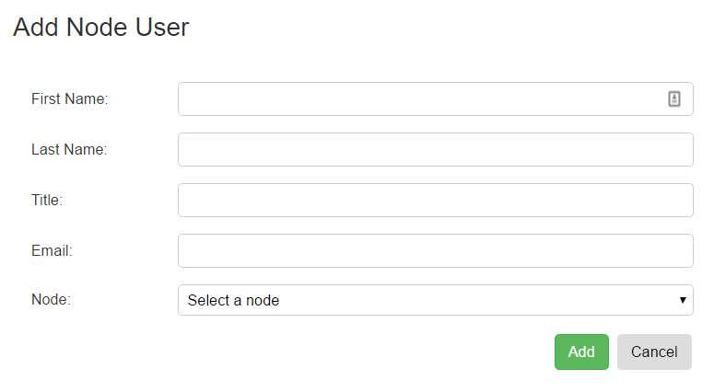Select the Title text field

coord(436,200)
